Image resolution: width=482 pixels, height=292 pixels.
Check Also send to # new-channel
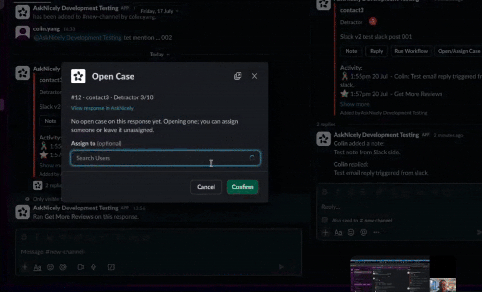324,220
